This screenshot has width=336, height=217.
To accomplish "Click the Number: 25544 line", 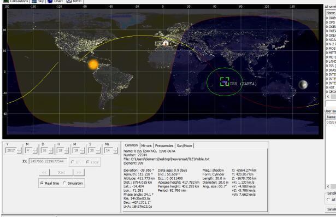I will (x=135, y=155).
